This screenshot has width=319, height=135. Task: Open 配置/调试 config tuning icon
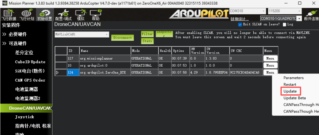pos(63,15)
